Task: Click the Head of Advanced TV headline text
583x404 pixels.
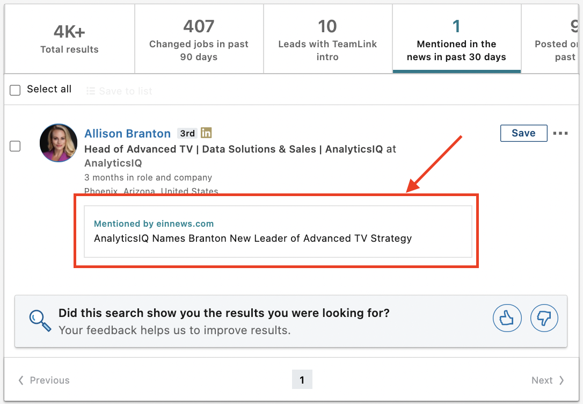Action: pyautogui.click(x=240, y=156)
